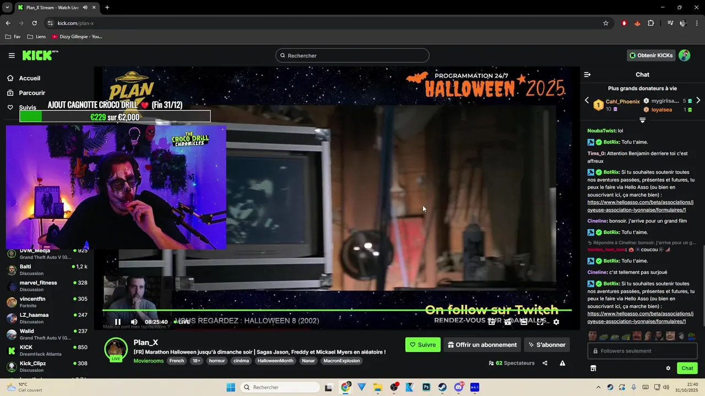Open browser extensions puzzle icon
Screen dimensions: 705x396
click(651, 23)
